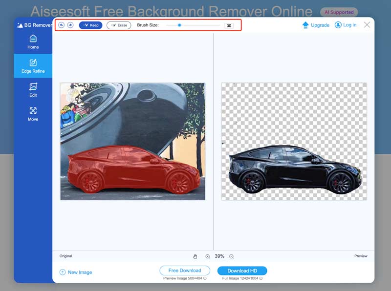This screenshot has height=291, width=391.
Task: Click the zoom in magnifier icon
Action: (x=207, y=256)
